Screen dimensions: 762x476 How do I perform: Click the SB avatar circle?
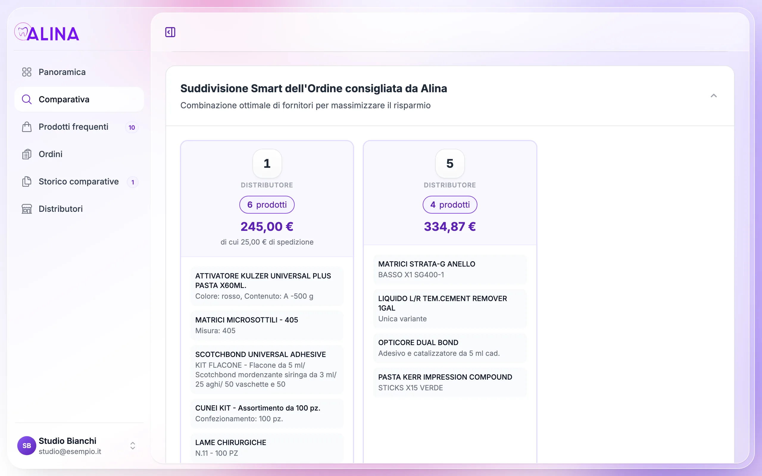click(27, 445)
